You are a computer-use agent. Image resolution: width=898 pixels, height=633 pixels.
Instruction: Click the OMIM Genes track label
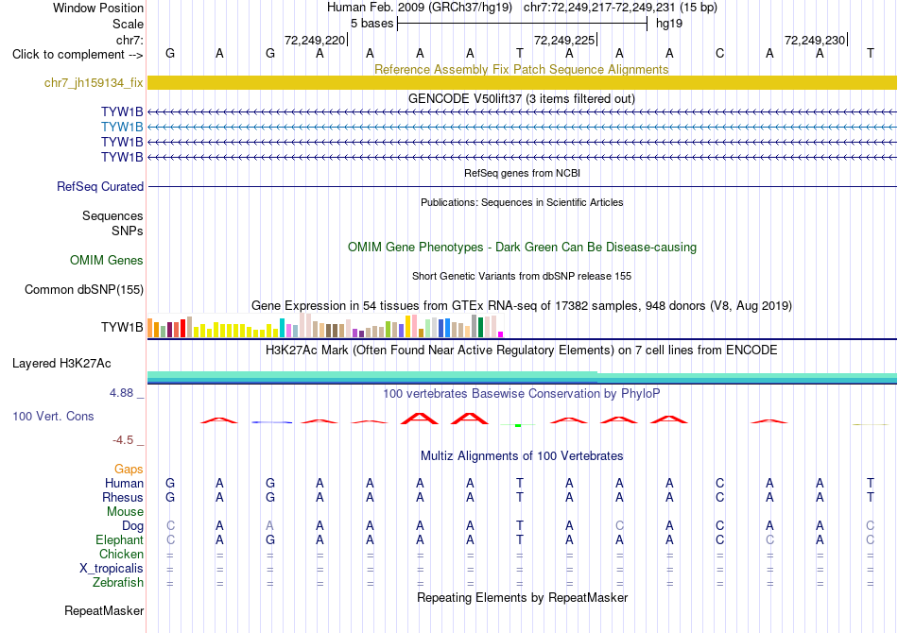coord(107,261)
